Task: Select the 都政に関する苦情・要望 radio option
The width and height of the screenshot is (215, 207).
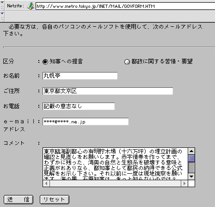Action: pyautogui.click(x=127, y=62)
